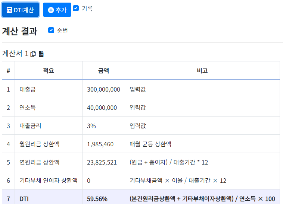Select the 본건원리금상환액 DTI formula note

point(202,199)
